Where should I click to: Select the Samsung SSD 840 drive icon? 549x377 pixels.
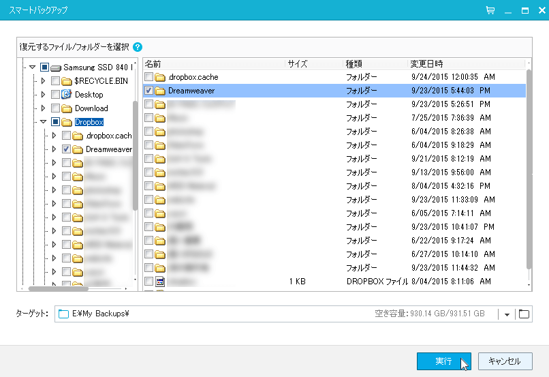[x=56, y=67]
